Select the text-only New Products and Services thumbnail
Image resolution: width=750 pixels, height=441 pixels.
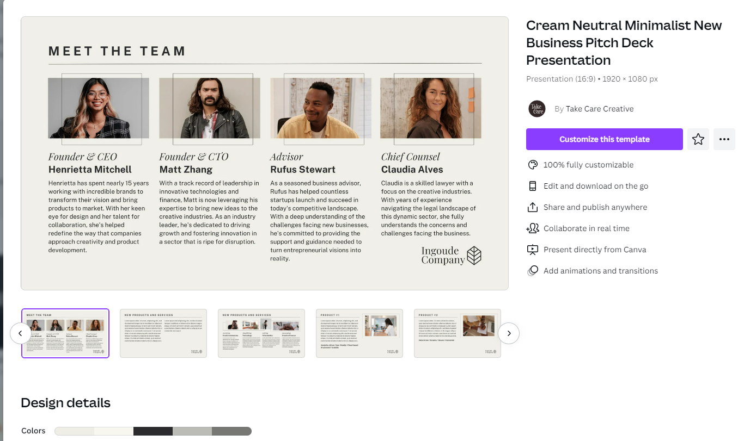pyautogui.click(x=163, y=333)
